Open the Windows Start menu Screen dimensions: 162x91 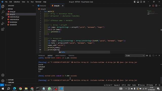click(x=3, y=89)
